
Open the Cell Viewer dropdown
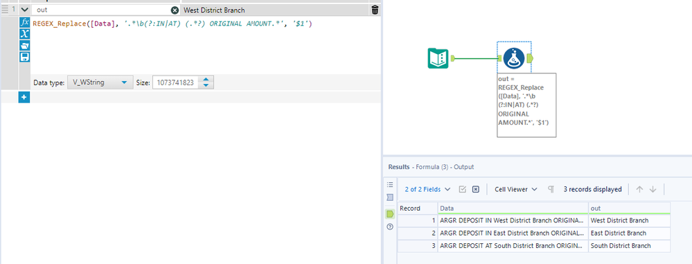tap(516, 189)
